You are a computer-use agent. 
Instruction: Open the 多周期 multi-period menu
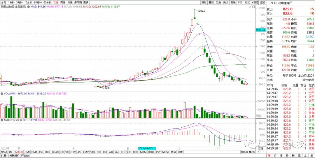(x=78, y=2)
